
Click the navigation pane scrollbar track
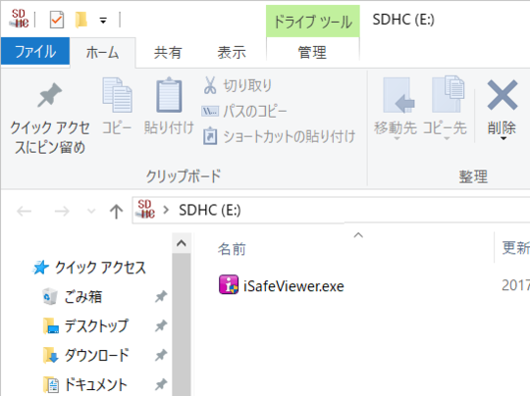pos(182,324)
